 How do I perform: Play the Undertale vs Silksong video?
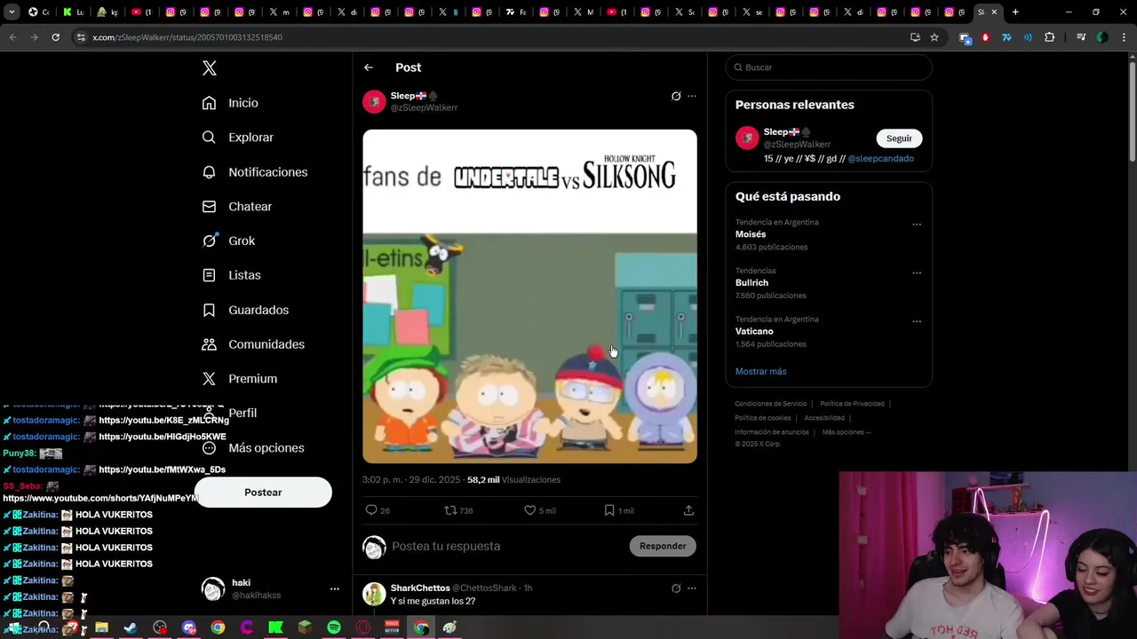point(529,296)
